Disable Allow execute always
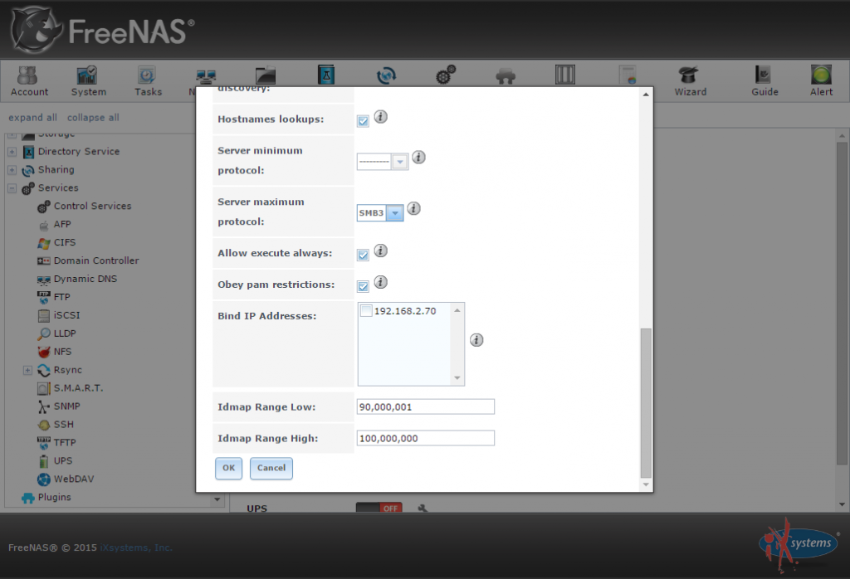850x579 pixels. click(362, 255)
